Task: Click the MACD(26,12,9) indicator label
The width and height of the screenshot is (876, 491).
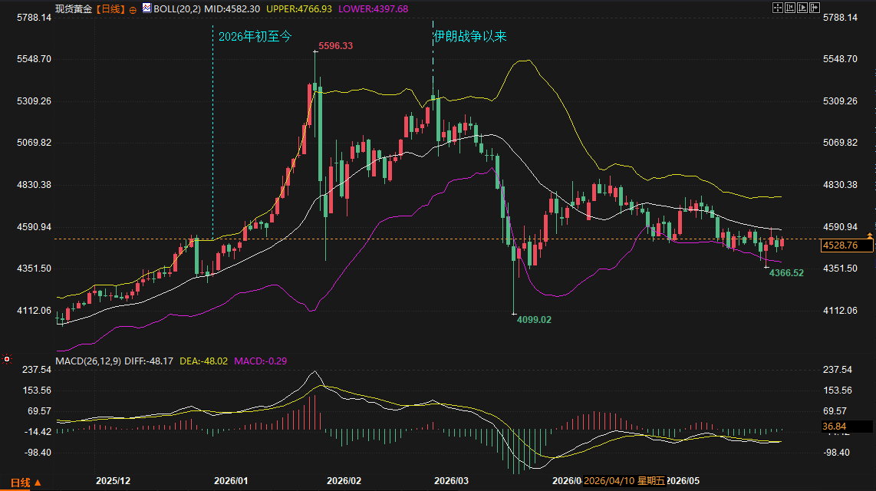Action: [x=88, y=361]
